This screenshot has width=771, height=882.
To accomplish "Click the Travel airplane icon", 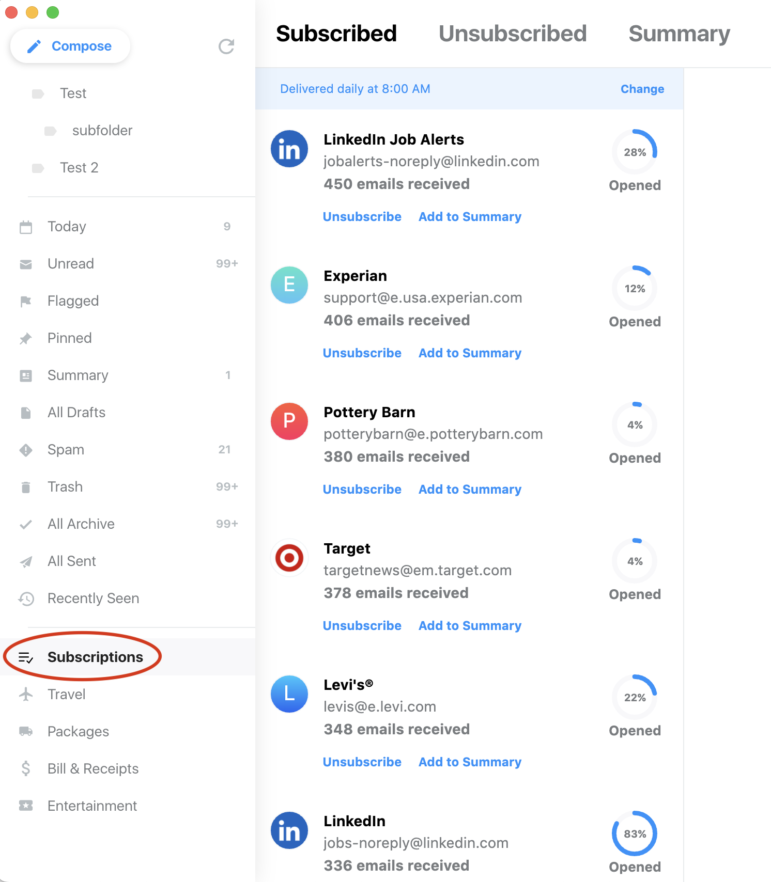I will coord(26,695).
